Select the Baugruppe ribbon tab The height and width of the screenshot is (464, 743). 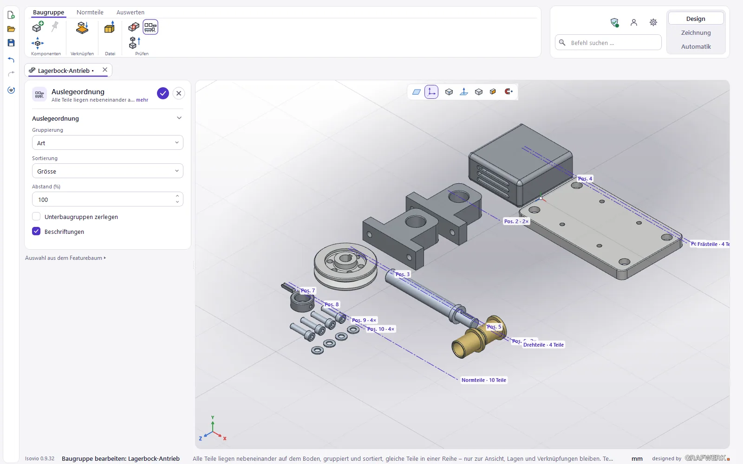pos(49,13)
